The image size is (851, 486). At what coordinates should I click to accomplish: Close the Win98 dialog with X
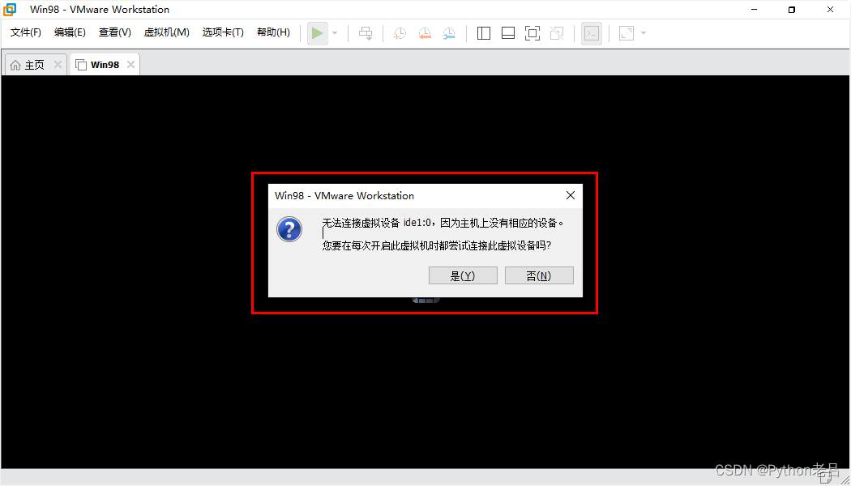[571, 195]
